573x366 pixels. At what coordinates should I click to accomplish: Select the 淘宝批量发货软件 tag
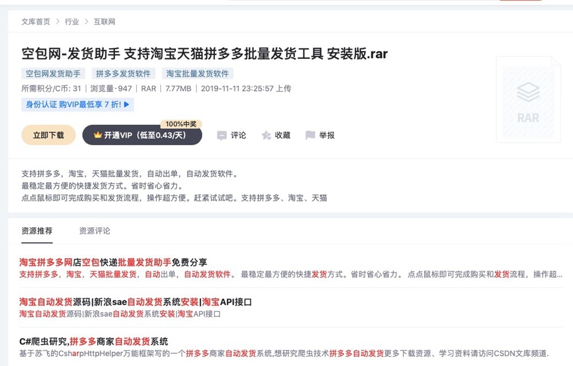pos(197,74)
